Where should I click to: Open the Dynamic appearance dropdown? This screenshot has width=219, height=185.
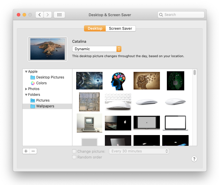coord(96,49)
